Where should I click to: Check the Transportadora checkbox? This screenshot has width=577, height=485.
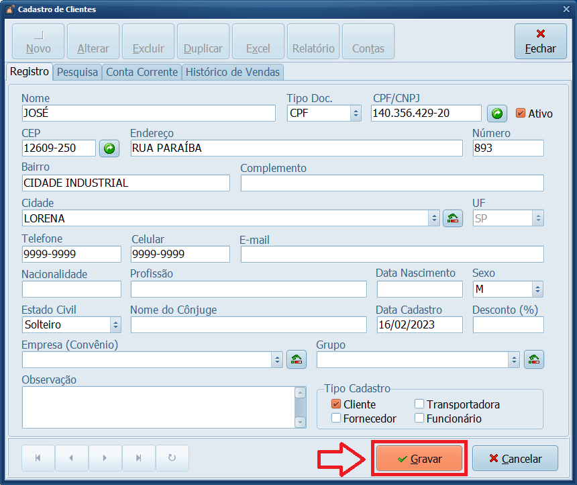(x=419, y=404)
